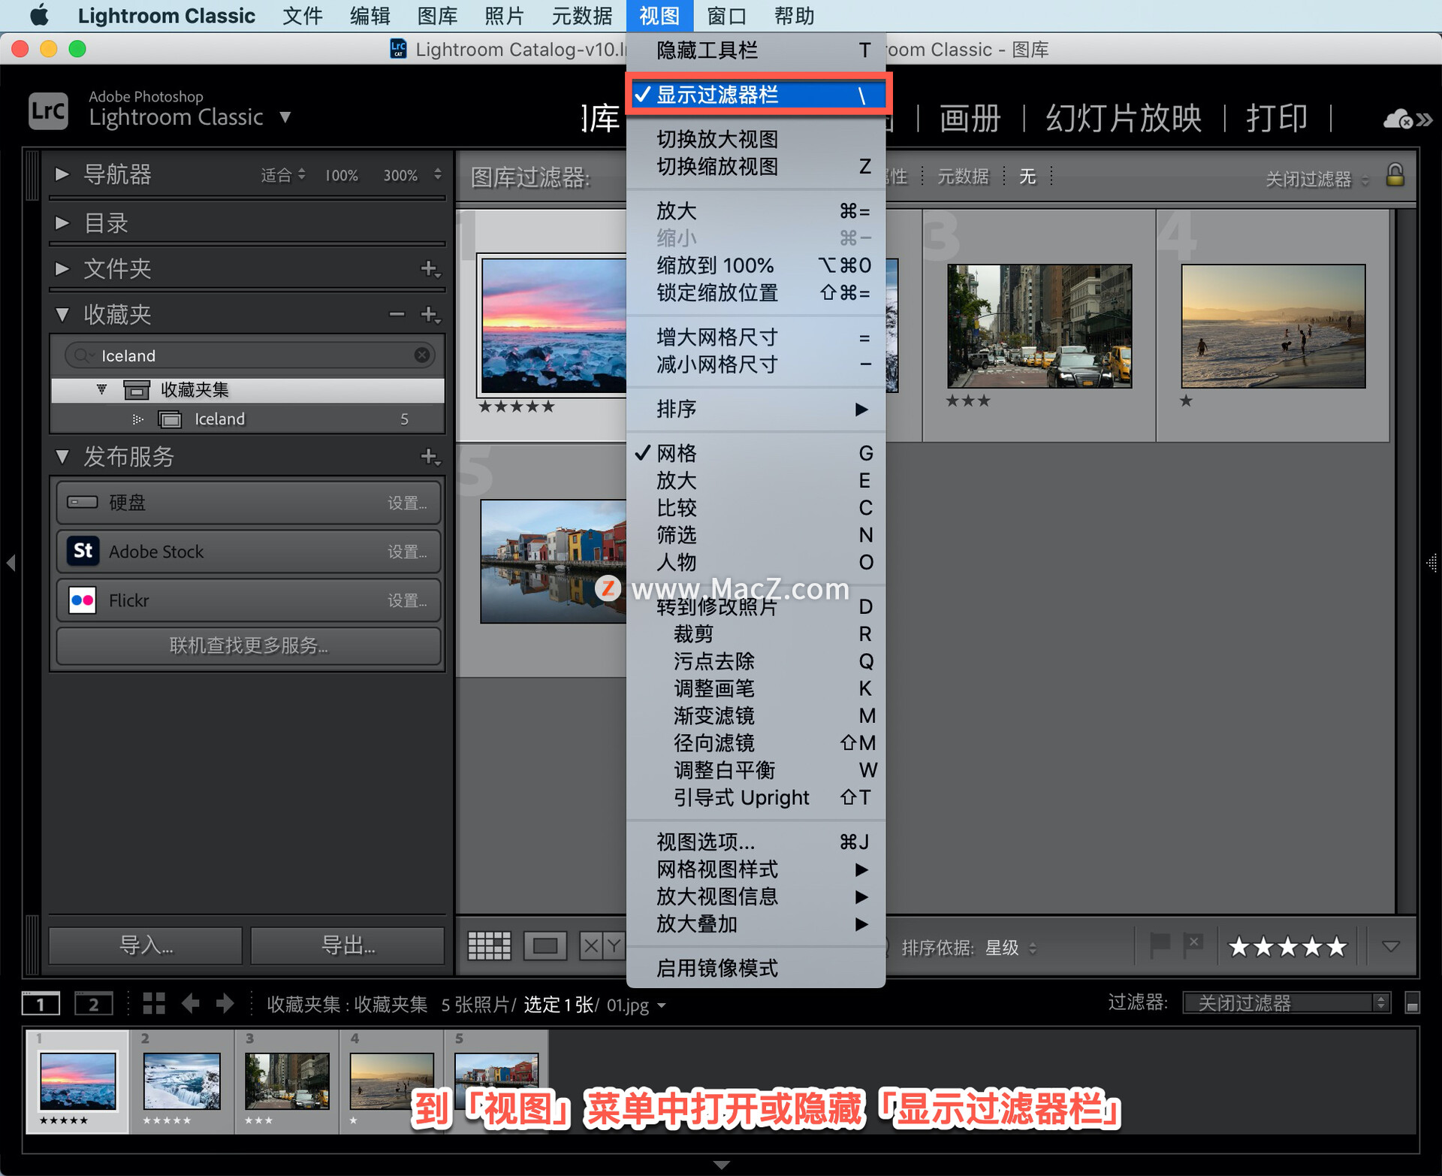This screenshot has height=1176, width=1442.
Task: Toggle filmstrip filter switch icon
Action: pos(1412,1003)
